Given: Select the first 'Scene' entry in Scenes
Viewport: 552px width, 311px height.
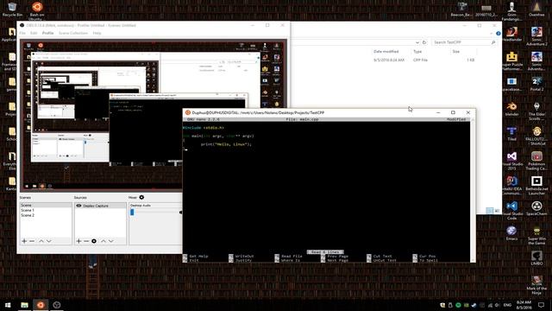Looking at the screenshot, I should [46, 206].
